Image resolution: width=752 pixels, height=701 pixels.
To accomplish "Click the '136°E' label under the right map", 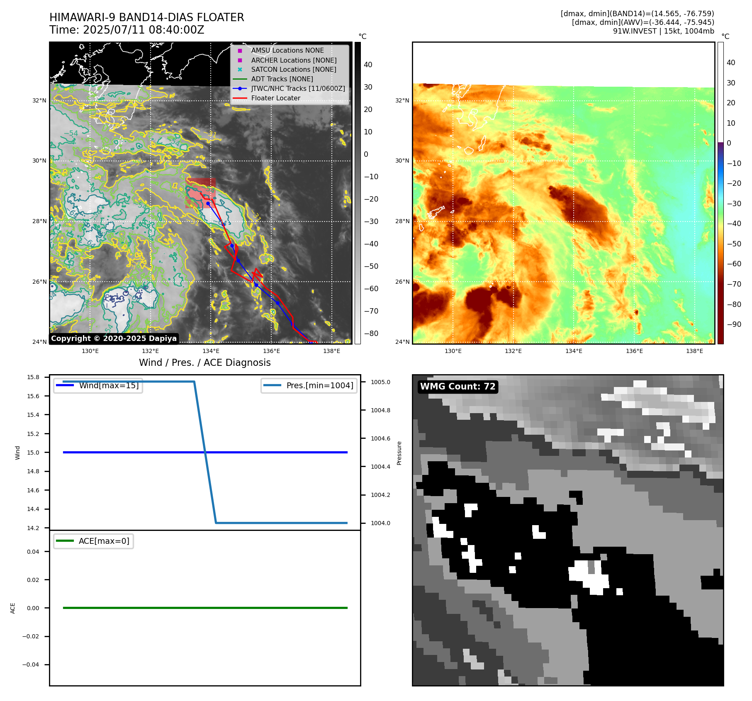I will tap(634, 351).
